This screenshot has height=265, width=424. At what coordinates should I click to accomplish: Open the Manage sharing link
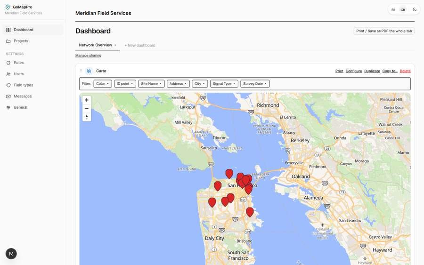[88, 56]
